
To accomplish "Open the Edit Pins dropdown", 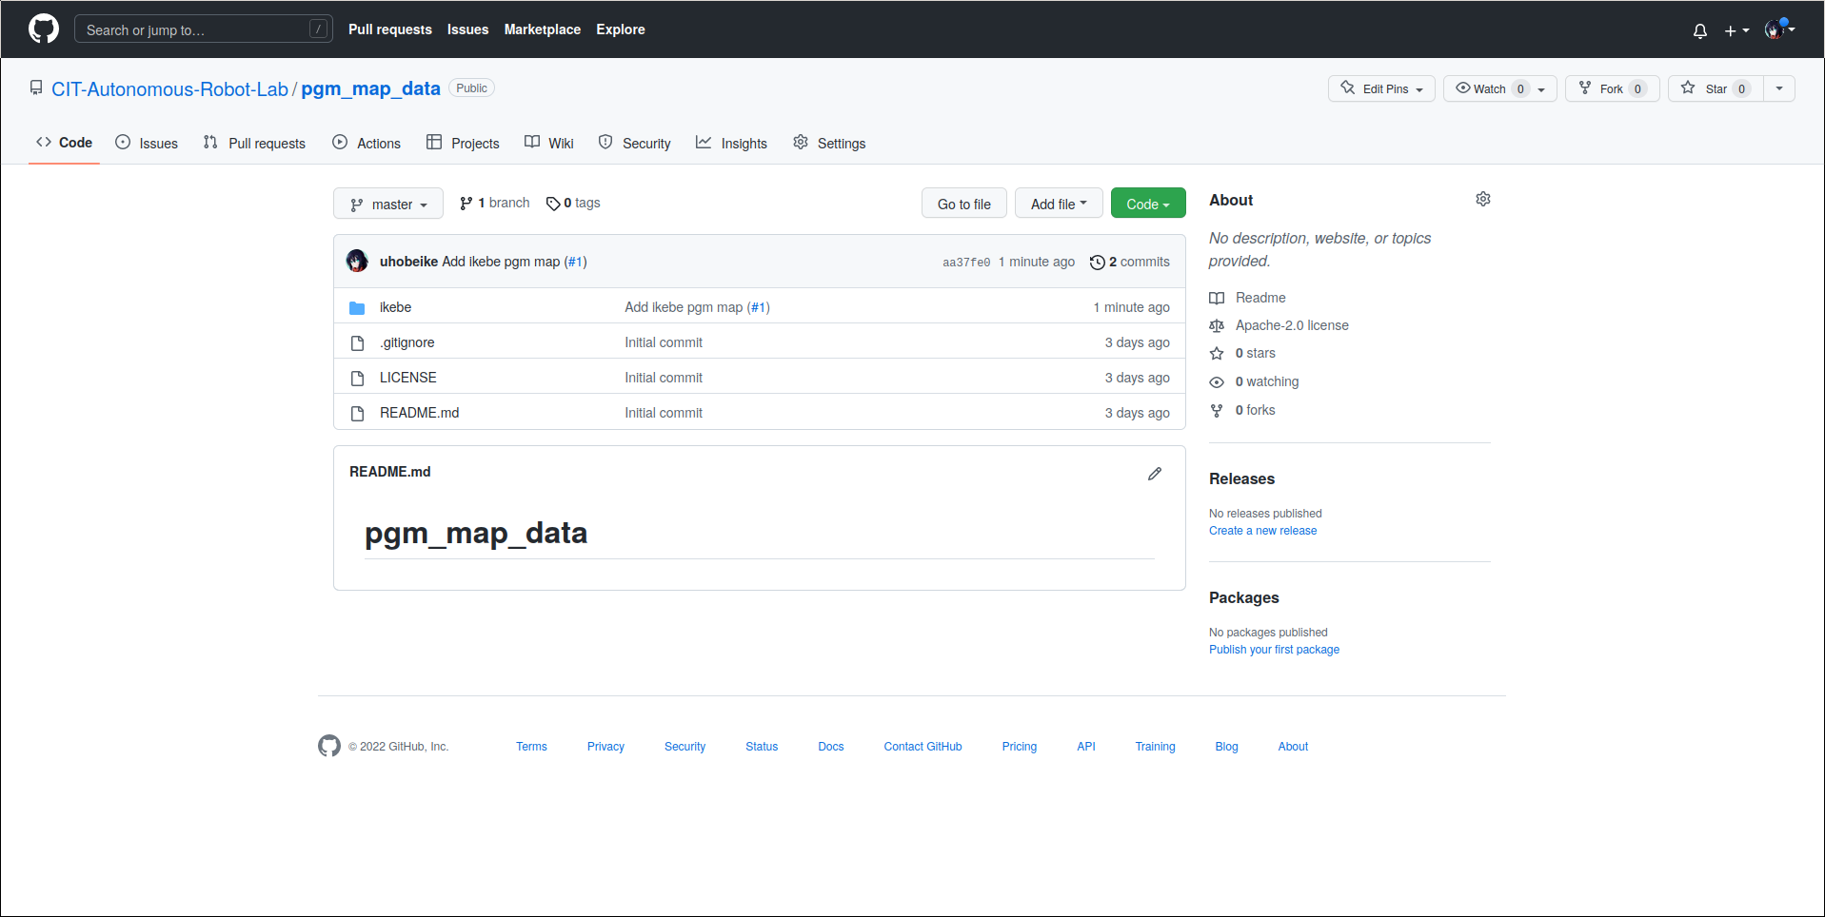I will point(1381,88).
